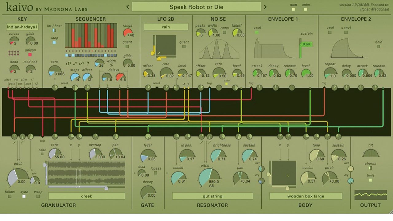
Task: Click the bend range dial
Action: click(x=14, y=69)
